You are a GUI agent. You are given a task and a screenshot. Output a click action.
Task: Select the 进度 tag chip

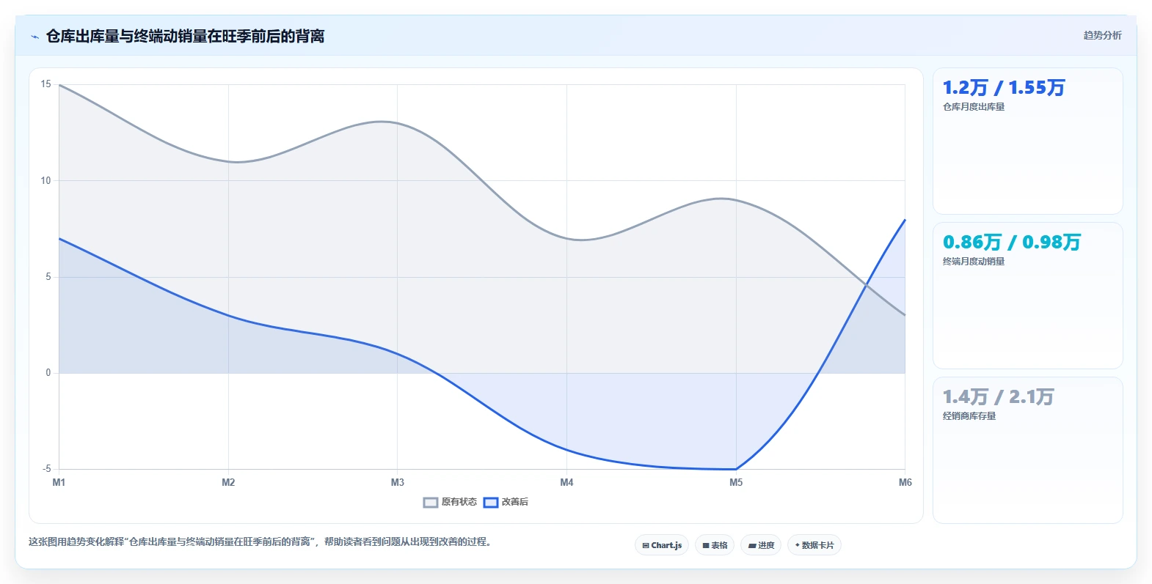[761, 545]
